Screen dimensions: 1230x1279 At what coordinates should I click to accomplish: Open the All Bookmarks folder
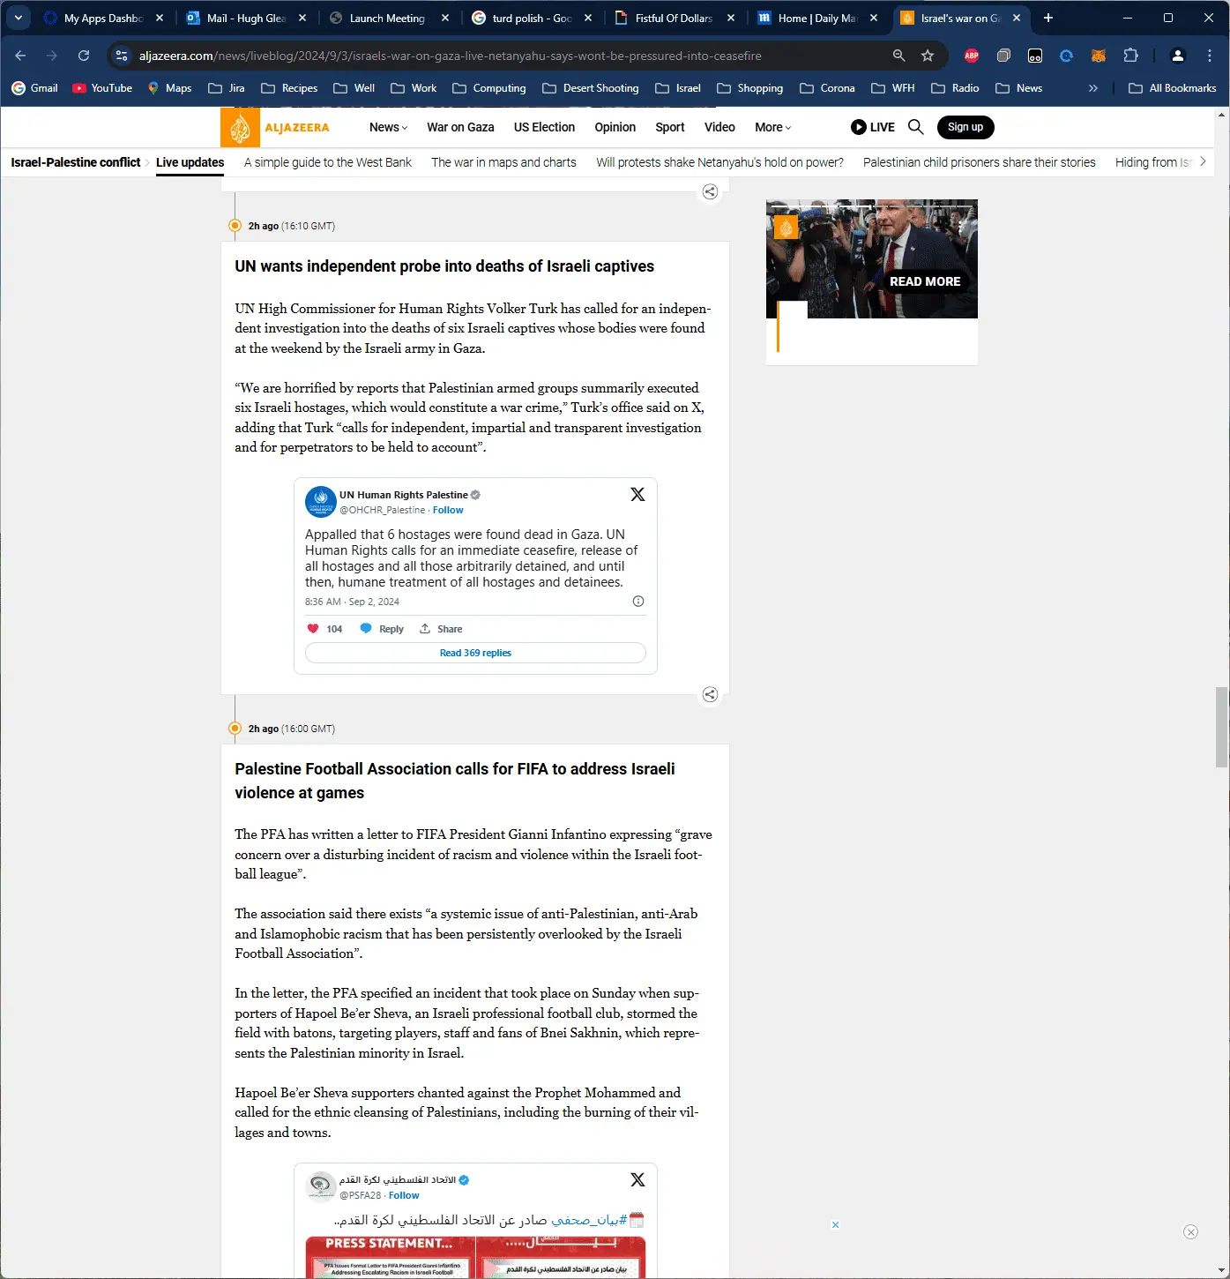[1173, 88]
